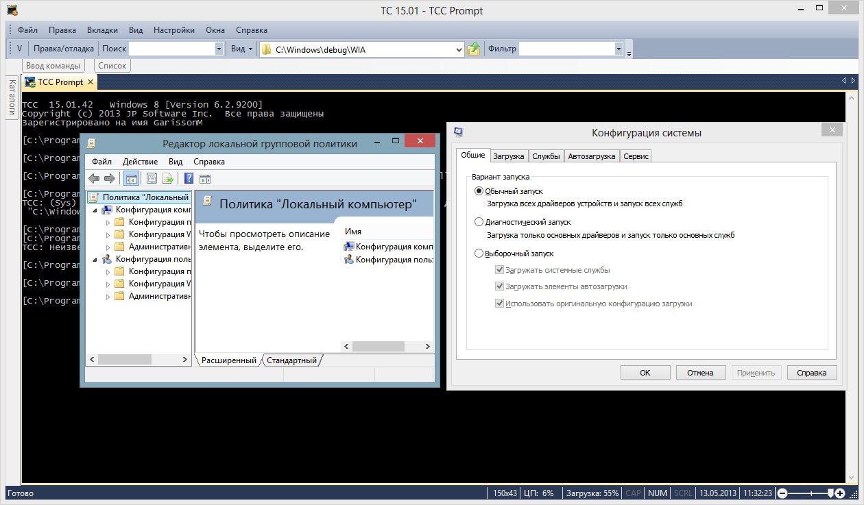Open the toolbar options overflow arrow after Filter
Screen dimensions: 864x505
(629, 52)
